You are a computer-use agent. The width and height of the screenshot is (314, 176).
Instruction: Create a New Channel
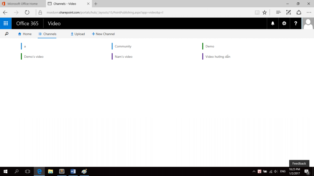pyautogui.click(x=103, y=34)
